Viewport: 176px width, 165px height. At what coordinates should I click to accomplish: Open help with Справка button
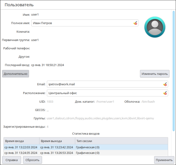tap(11, 160)
